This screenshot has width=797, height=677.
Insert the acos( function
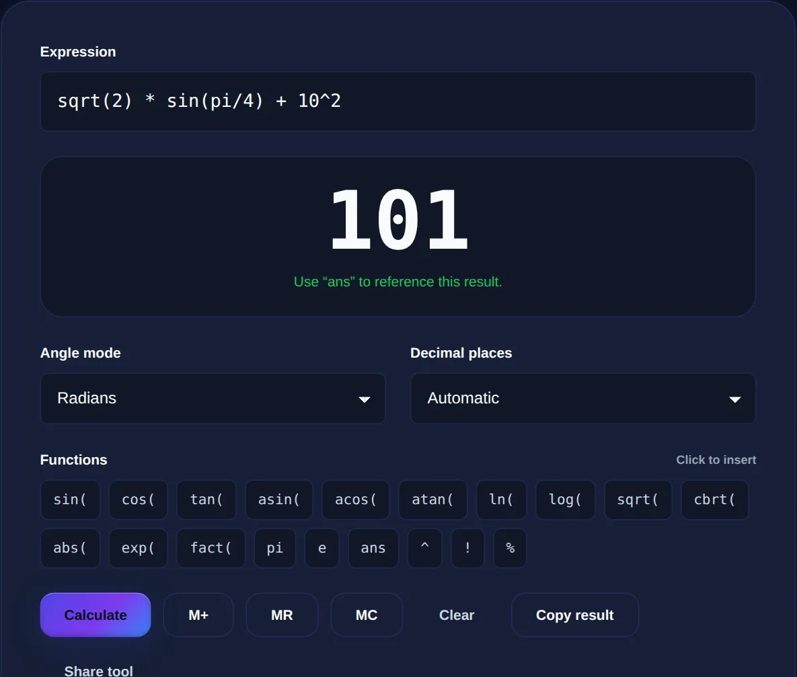(356, 500)
